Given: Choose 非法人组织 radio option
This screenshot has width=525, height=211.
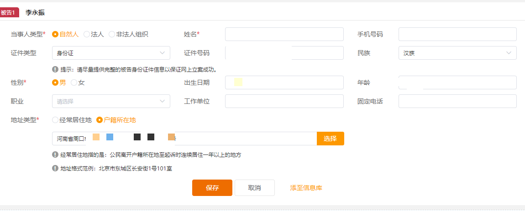Looking at the screenshot, I should [128, 34].
